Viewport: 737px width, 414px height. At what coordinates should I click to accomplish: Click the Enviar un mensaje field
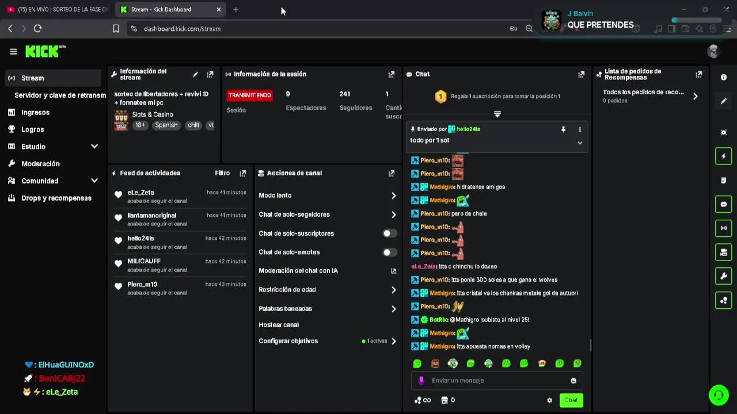[497, 381]
